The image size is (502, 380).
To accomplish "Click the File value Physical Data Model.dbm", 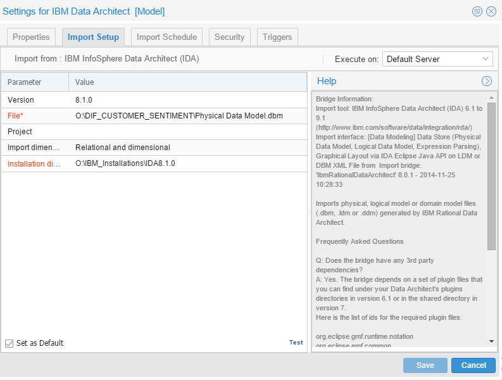I will click(x=188, y=116).
